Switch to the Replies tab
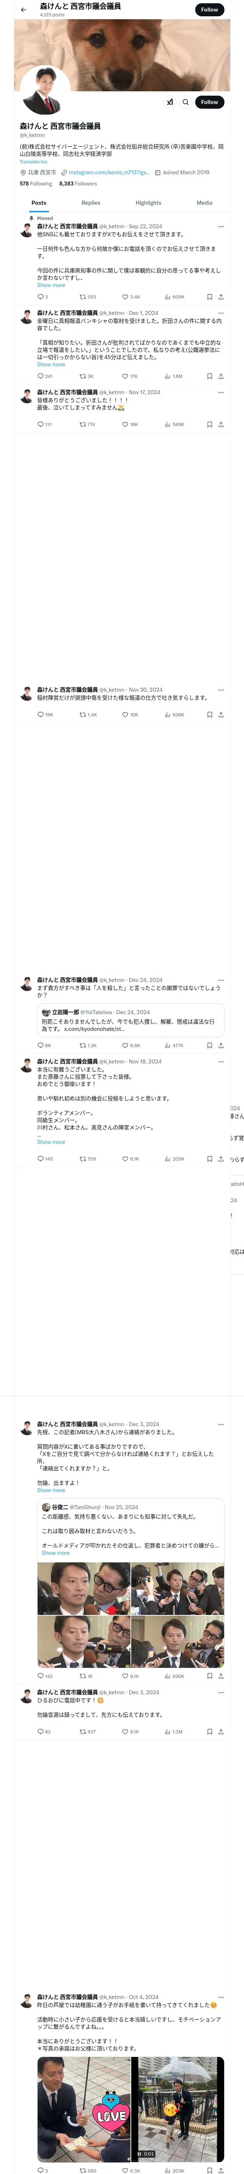Viewport: 244px width, 2174px height. click(91, 203)
